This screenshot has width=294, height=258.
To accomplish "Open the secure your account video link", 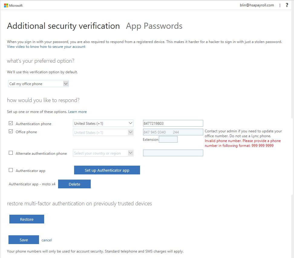I will pyautogui.click(x=46, y=47).
